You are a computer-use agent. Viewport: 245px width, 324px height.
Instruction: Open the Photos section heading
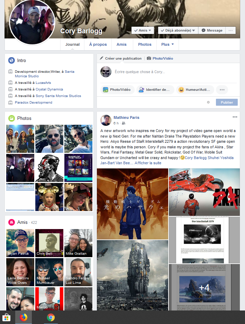tap(24, 119)
